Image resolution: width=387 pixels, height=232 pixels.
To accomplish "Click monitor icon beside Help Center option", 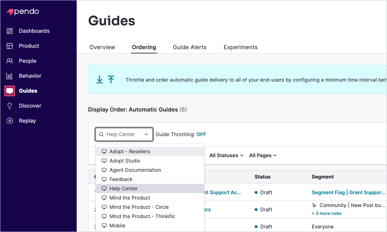I will [x=104, y=189].
